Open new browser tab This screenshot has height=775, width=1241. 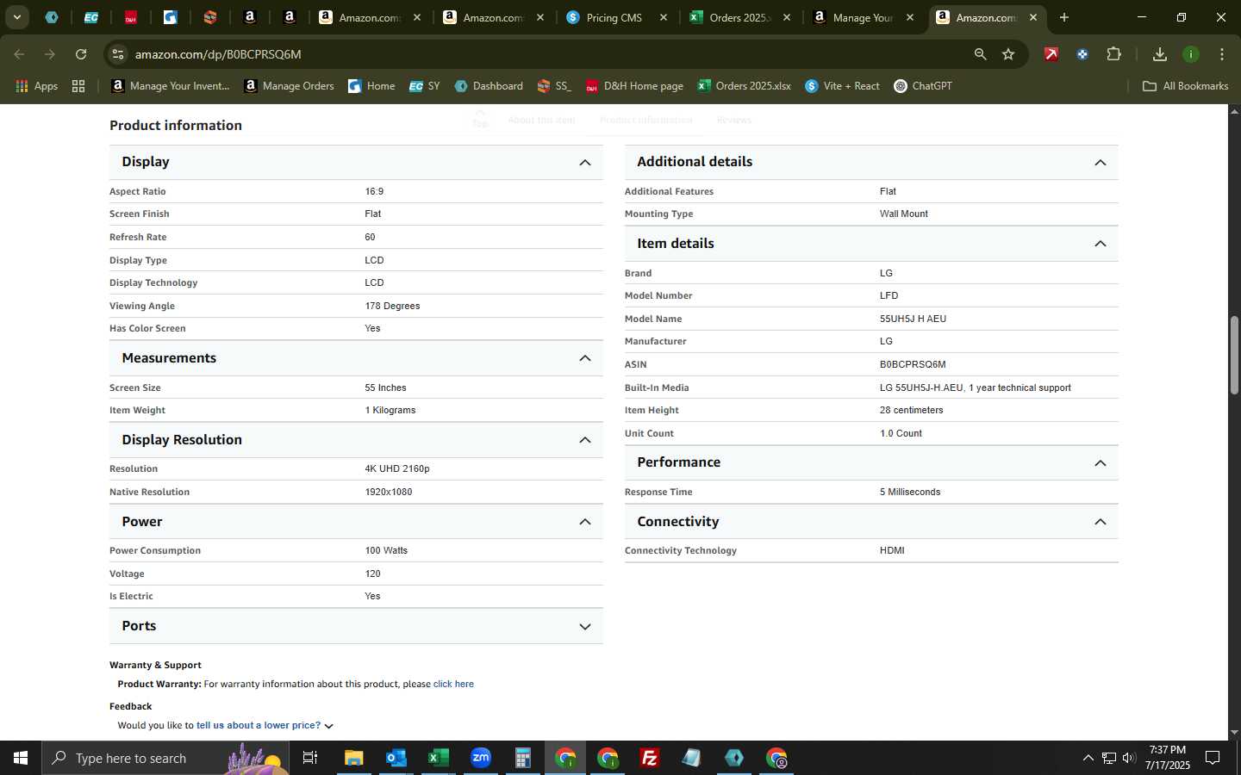point(1064,17)
